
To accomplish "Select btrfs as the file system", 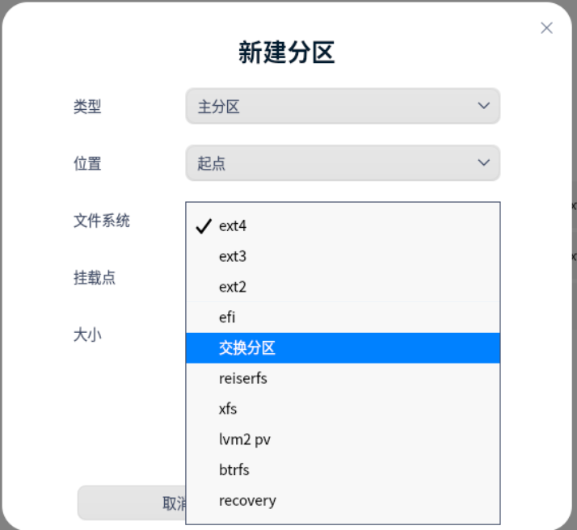I will pyautogui.click(x=234, y=470).
